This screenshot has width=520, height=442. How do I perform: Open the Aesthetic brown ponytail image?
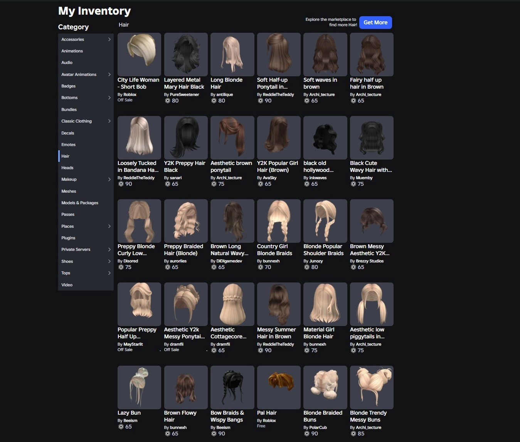pos(232,138)
